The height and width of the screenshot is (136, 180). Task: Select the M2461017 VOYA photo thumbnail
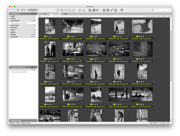pos(73,72)
